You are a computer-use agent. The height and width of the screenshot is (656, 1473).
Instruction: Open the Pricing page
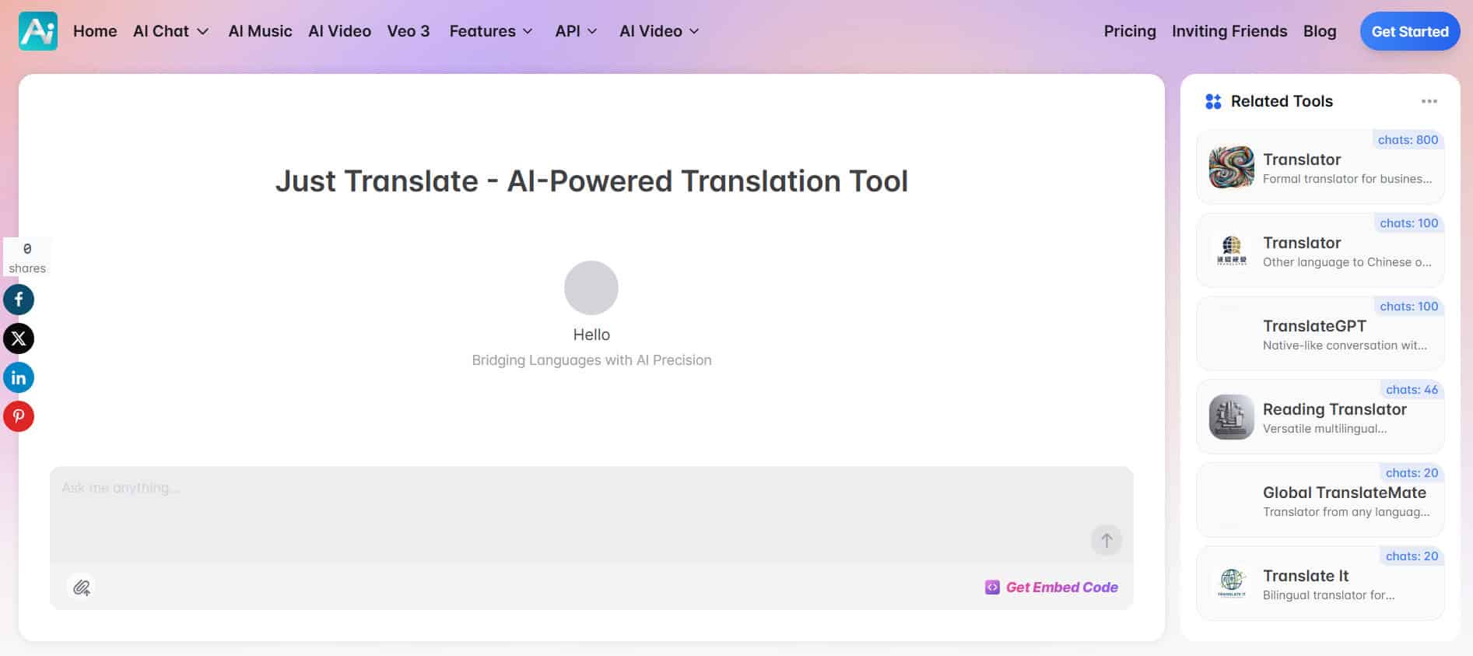1130,31
